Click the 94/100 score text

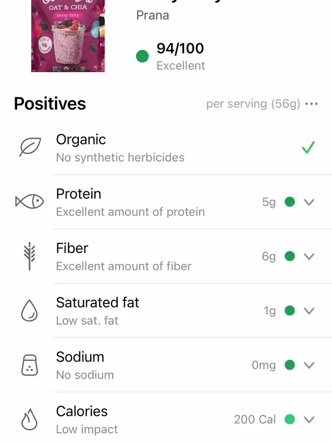tap(180, 48)
